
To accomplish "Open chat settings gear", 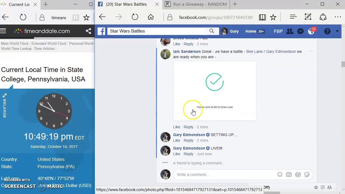I will (316, 187).
